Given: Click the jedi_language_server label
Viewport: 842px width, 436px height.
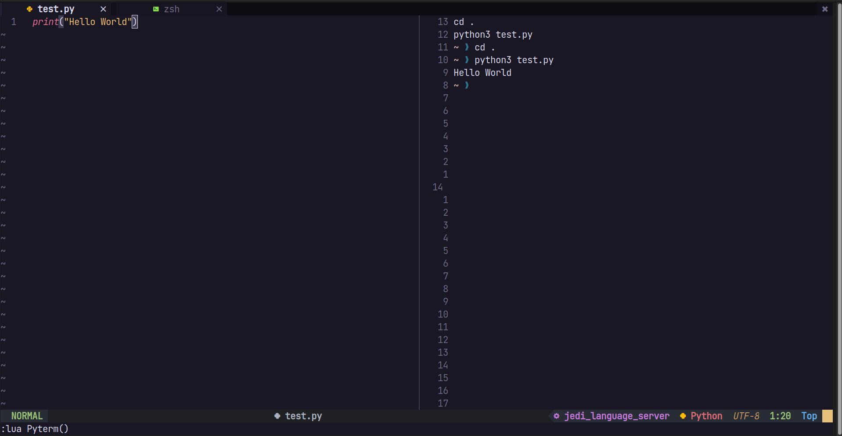Looking at the screenshot, I should 617,416.
